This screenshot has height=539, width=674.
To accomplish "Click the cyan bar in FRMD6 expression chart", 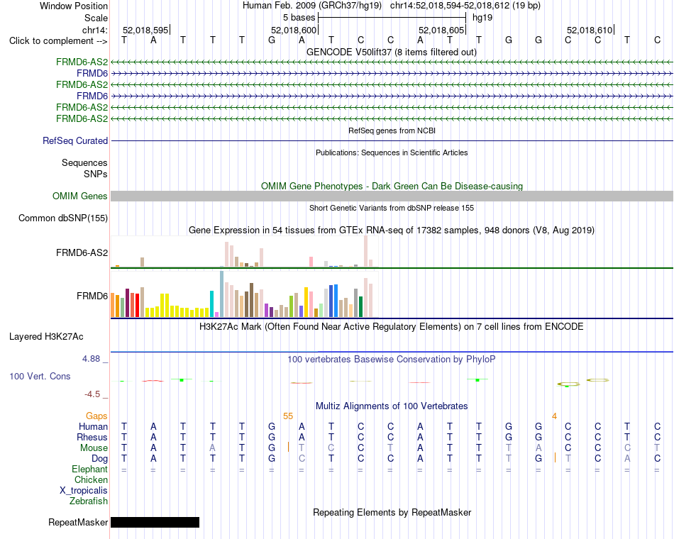I will (x=211, y=304).
